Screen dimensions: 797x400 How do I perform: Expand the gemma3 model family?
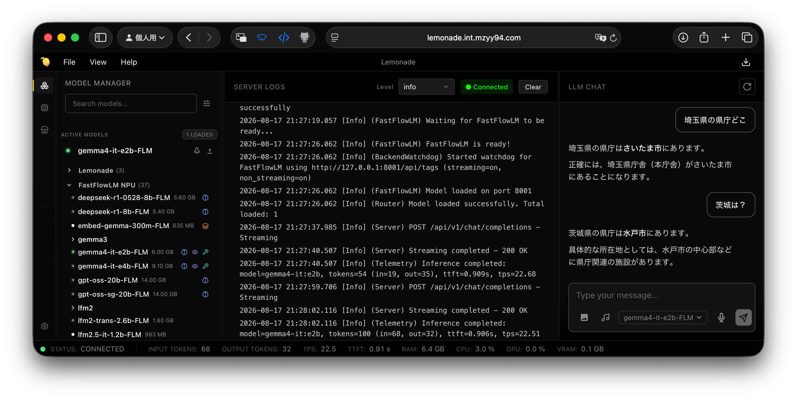tap(89, 239)
